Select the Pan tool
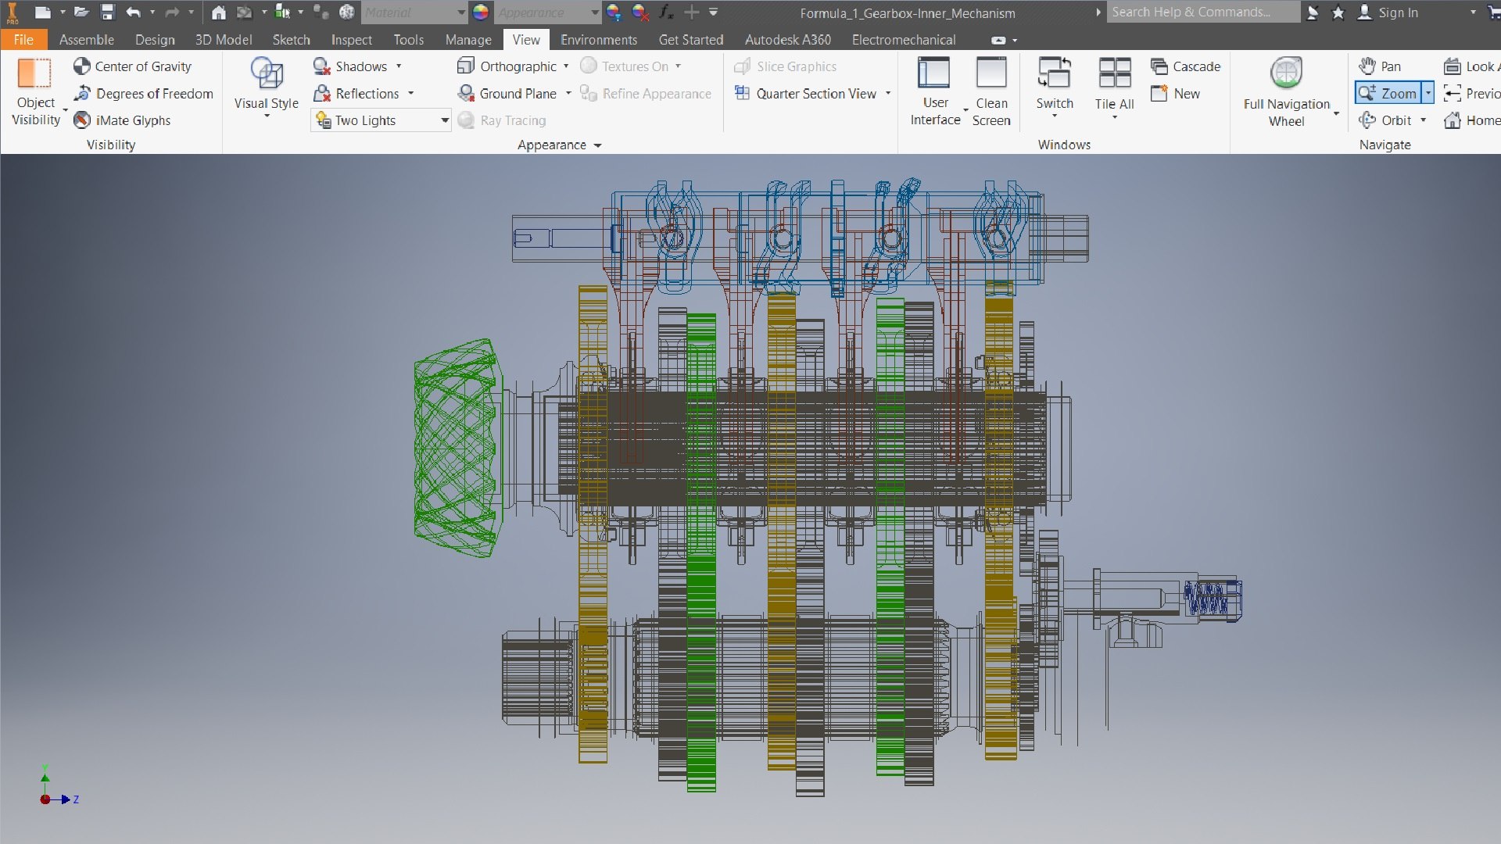 pyautogui.click(x=1381, y=66)
